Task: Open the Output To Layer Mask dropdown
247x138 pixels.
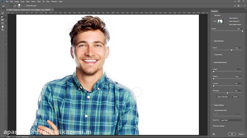Action: pos(231,120)
